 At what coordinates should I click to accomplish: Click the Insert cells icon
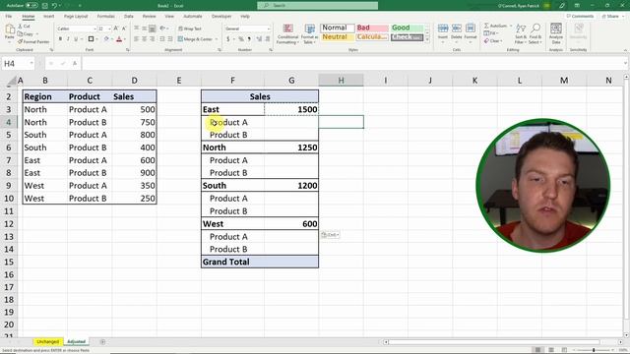click(443, 31)
